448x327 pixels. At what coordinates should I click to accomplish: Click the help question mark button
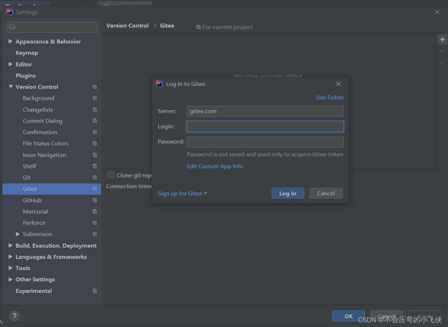(14, 316)
